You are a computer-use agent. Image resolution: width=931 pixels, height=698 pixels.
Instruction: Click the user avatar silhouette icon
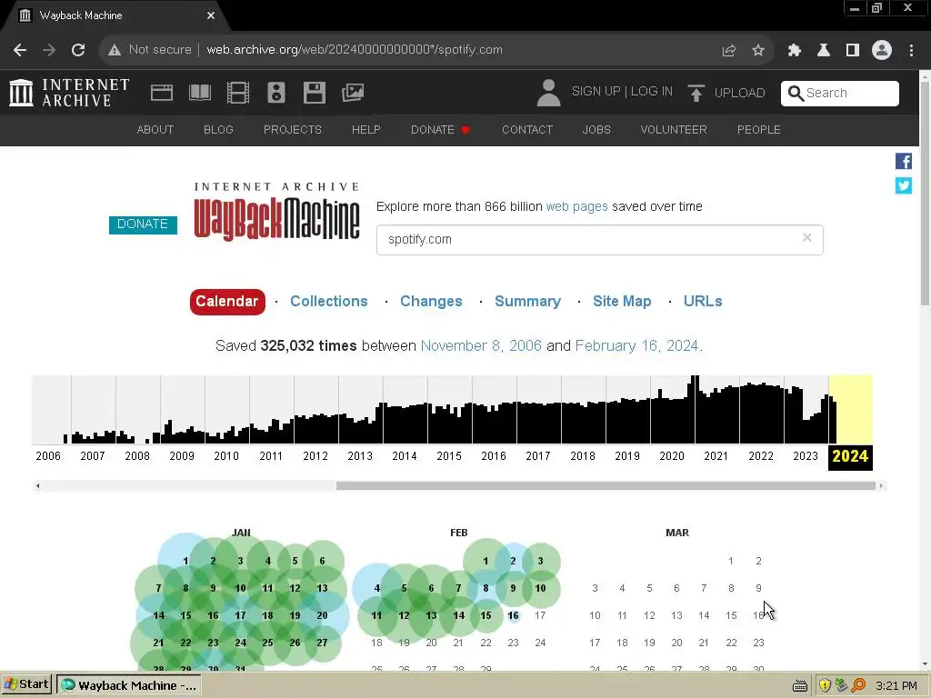coord(548,93)
